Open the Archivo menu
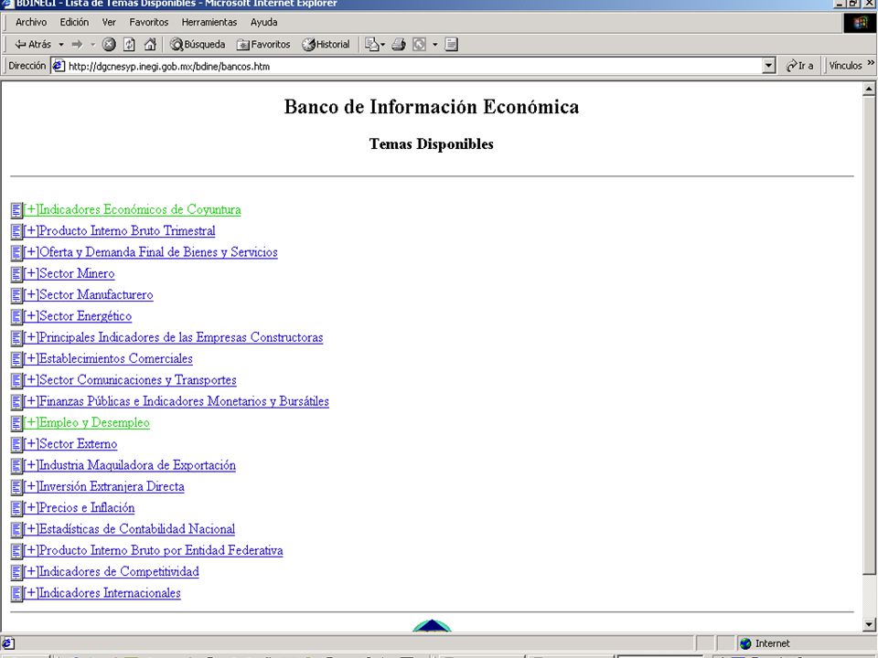This screenshot has height=658, width=878. pos(31,22)
